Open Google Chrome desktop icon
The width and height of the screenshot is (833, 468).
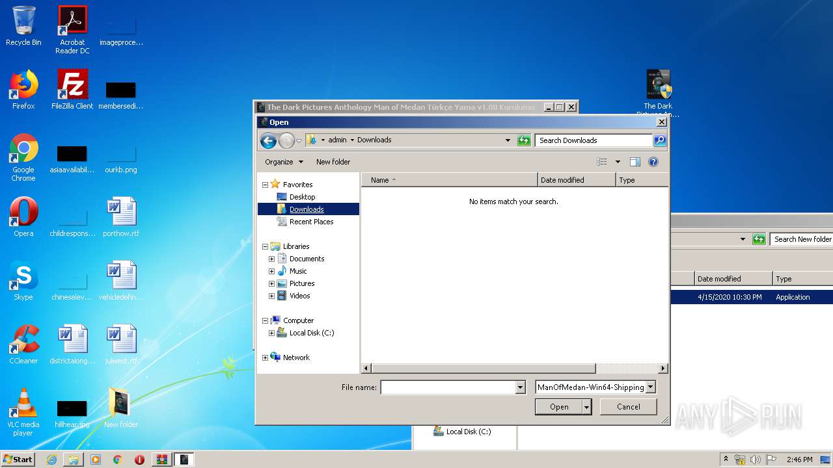pyautogui.click(x=23, y=157)
